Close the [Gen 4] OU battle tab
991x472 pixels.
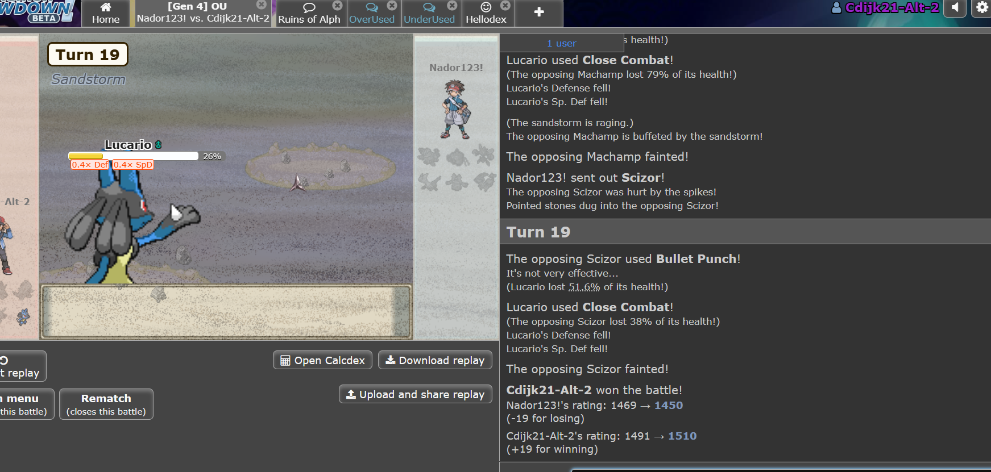[x=262, y=5]
